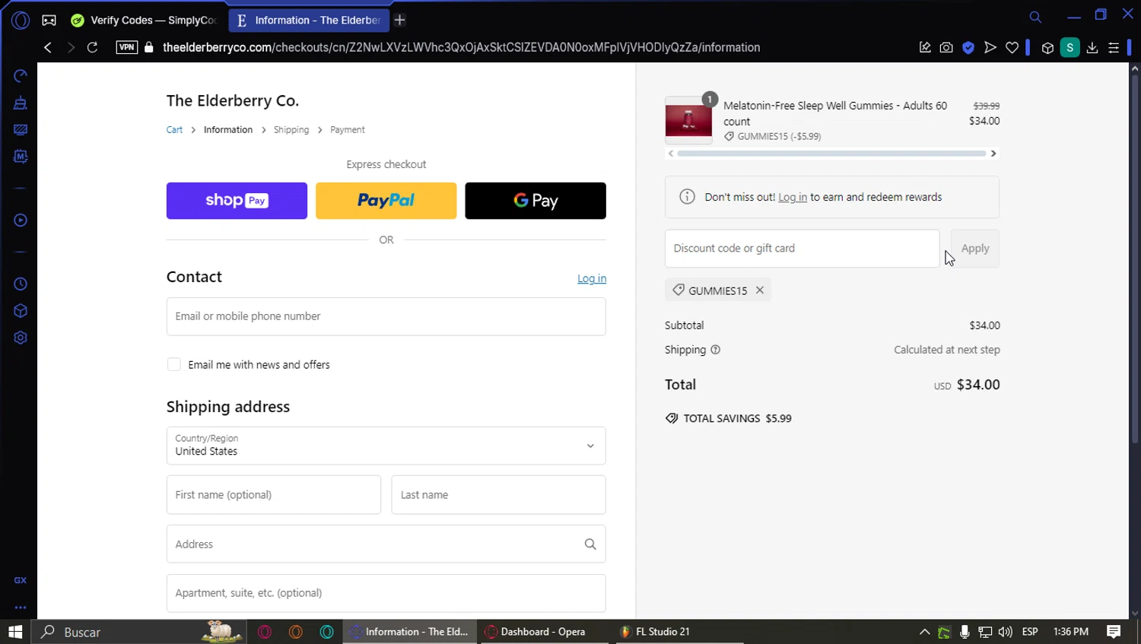
Task: Pay with Shop Pay button
Action: click(237, 201)
